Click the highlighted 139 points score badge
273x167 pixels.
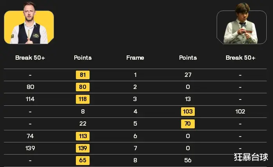[x=83, y=148]
